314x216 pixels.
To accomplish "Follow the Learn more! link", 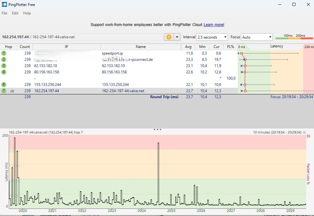I will click(214, 25).
